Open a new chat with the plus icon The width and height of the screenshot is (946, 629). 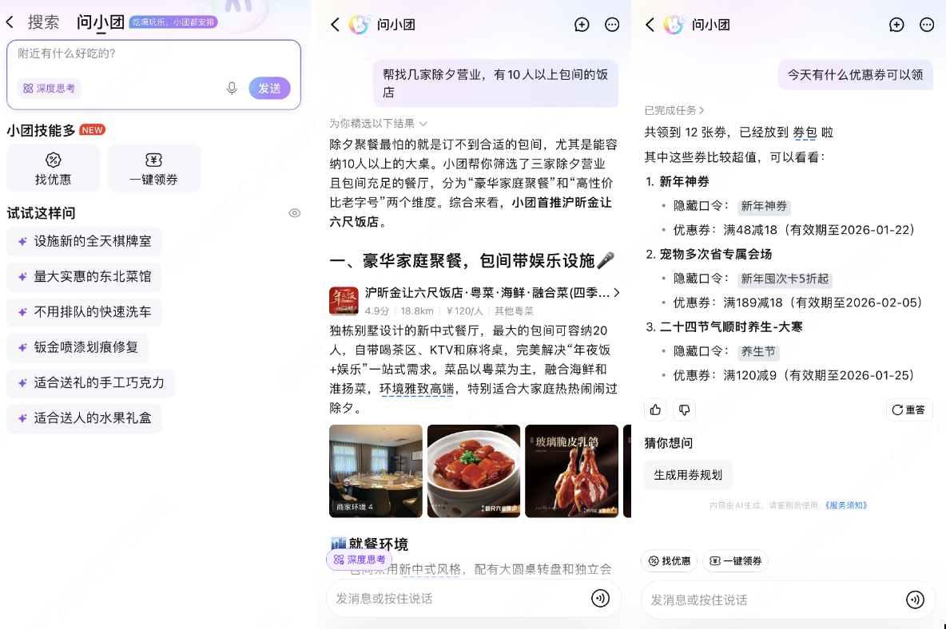582,25
